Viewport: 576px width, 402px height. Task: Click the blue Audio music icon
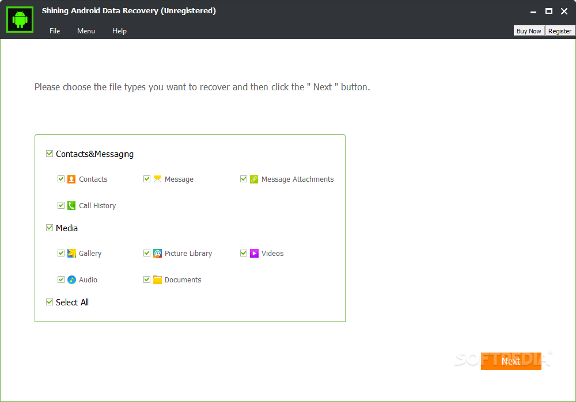click(71, 280)
